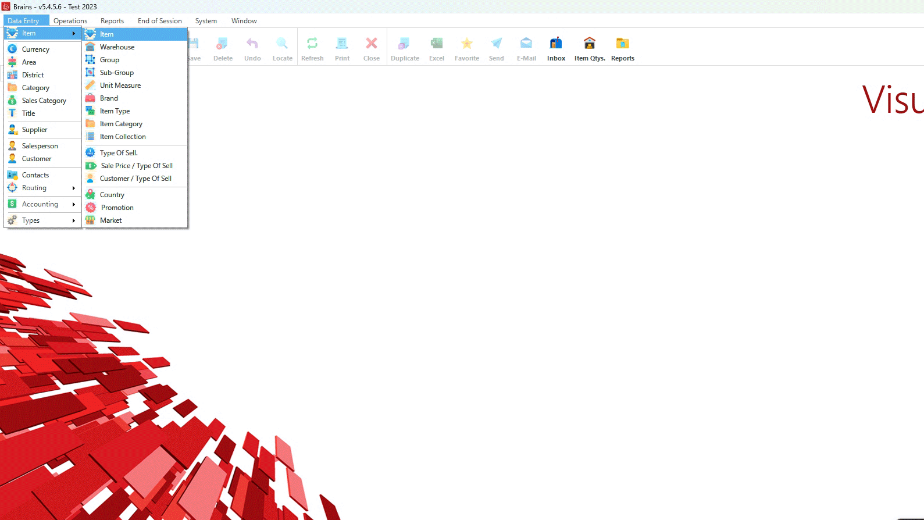This screenshot has height=520, width=924.
Task: Open the Reports toolbar button
Action: [623, 49]
